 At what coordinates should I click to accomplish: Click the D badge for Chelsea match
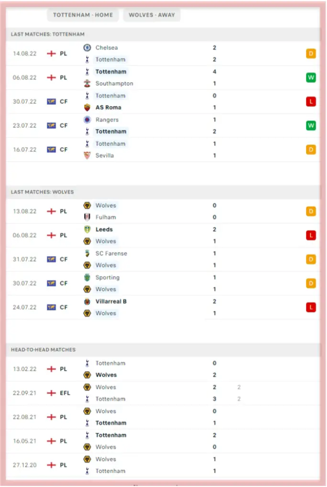(x=311, y=54)
